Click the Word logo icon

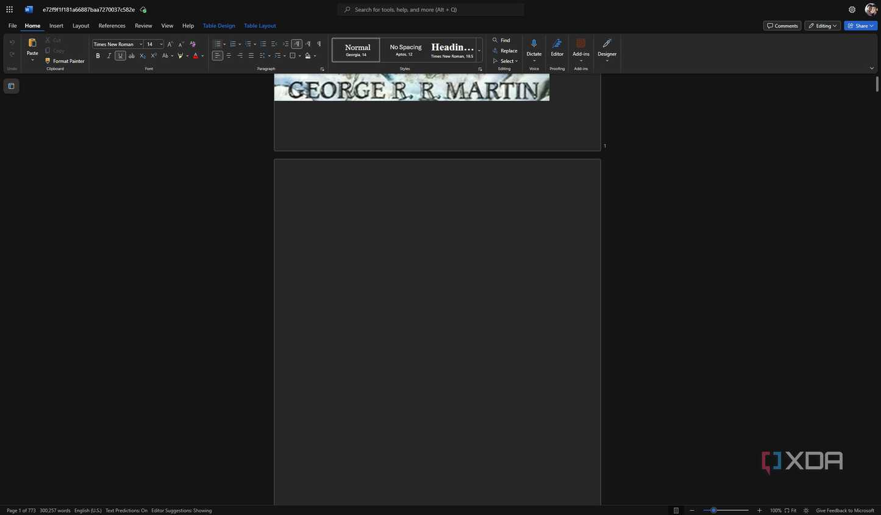coord(29,10)
